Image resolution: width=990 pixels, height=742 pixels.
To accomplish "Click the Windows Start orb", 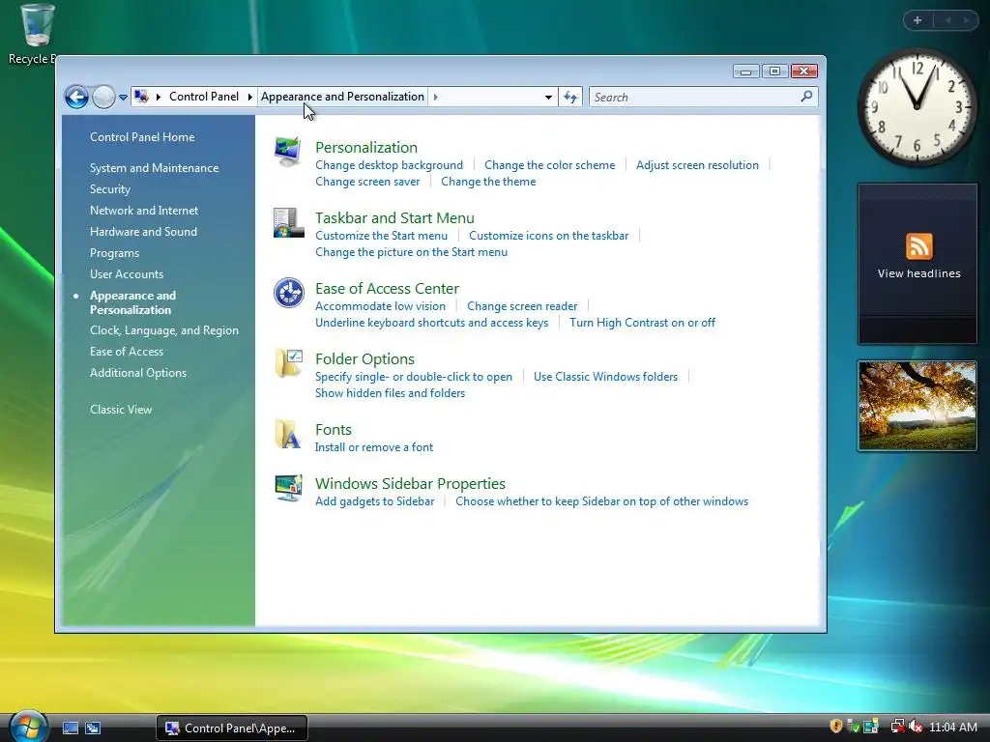I will (x=30, y=726).
